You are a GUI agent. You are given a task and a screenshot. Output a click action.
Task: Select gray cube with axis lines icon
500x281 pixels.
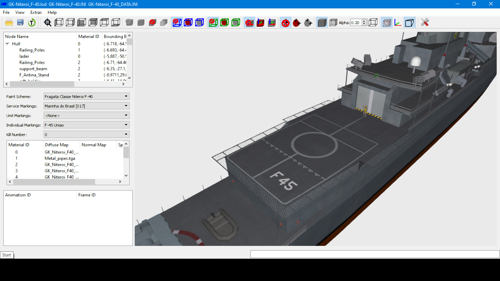tap(272, 23)
